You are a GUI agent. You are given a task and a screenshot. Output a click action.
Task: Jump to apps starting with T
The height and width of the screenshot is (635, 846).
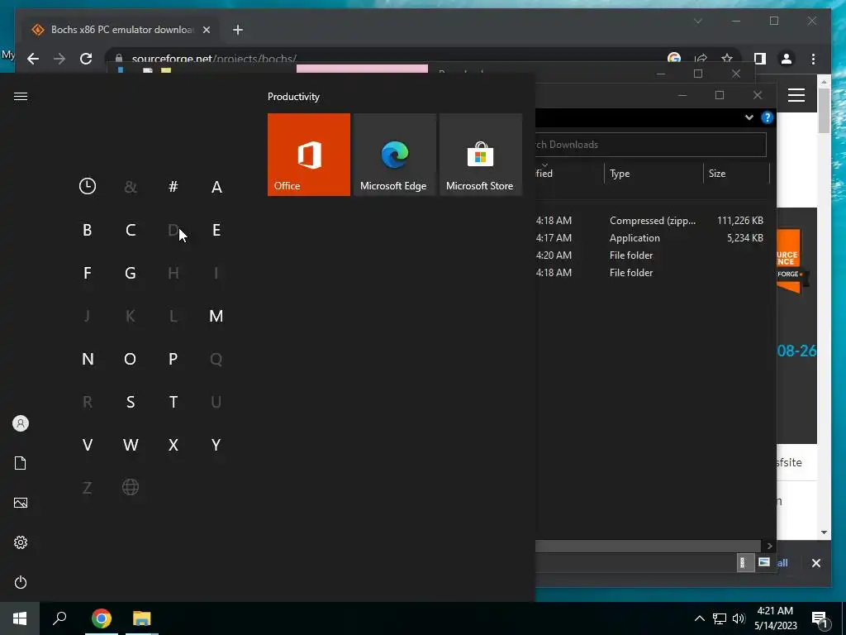(173, 402)
